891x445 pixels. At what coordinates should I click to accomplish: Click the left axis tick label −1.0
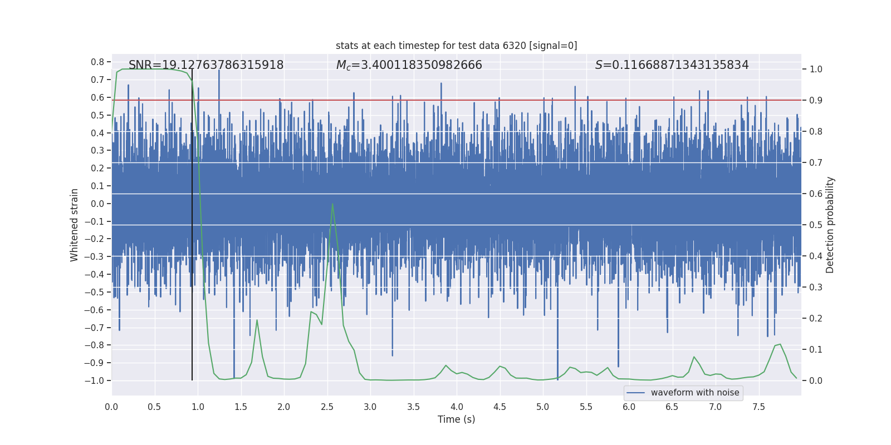[94, 381]
